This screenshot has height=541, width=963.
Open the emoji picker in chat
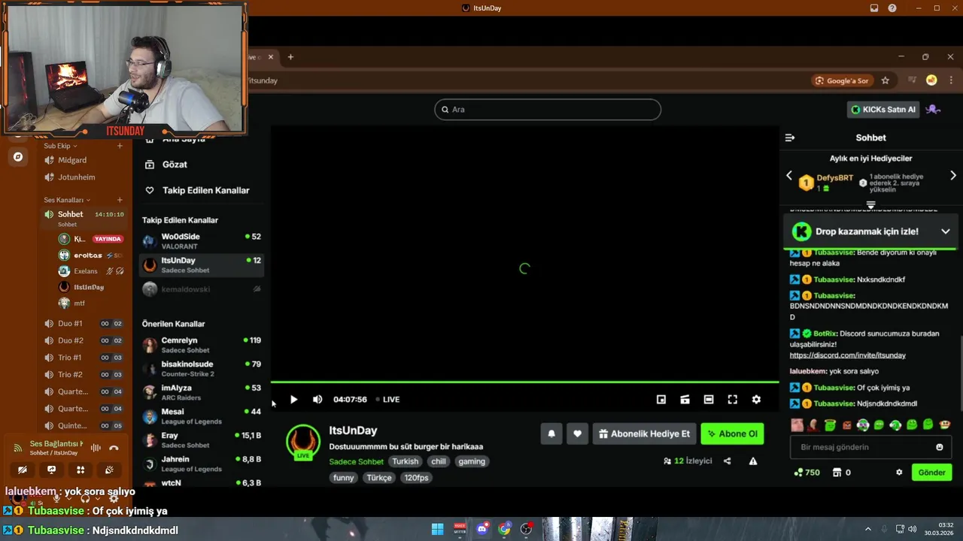(x=939, y=447)
